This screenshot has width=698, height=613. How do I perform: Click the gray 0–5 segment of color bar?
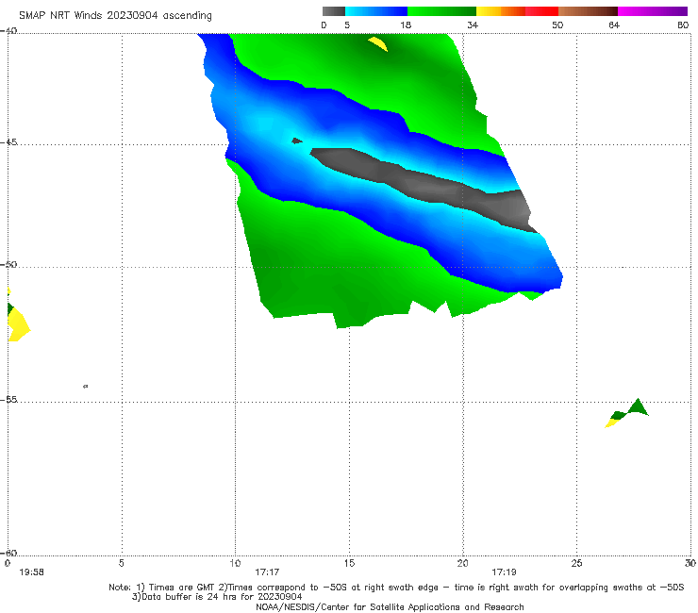point(333,11)
